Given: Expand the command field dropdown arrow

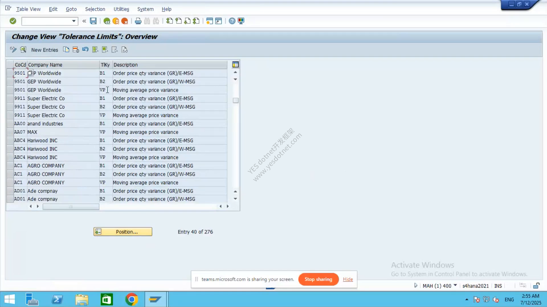Looking at the screenshot, I should point(74,21).
